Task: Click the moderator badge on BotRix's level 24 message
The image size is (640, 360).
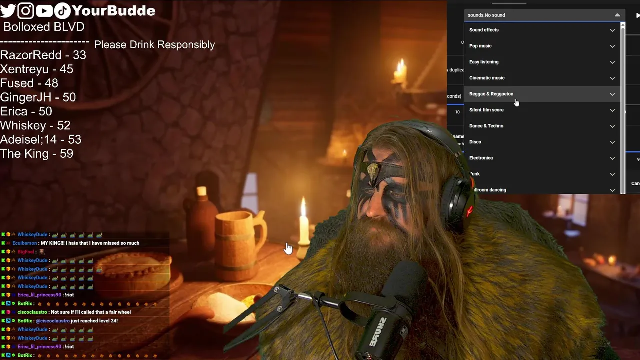Action: 8,321
